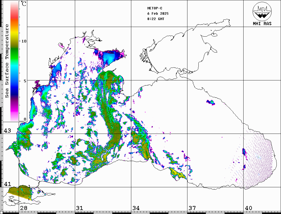Viewport: 281px width, 214px height.
Task: Click latitude label '43'
Action: tap(7, 131)
